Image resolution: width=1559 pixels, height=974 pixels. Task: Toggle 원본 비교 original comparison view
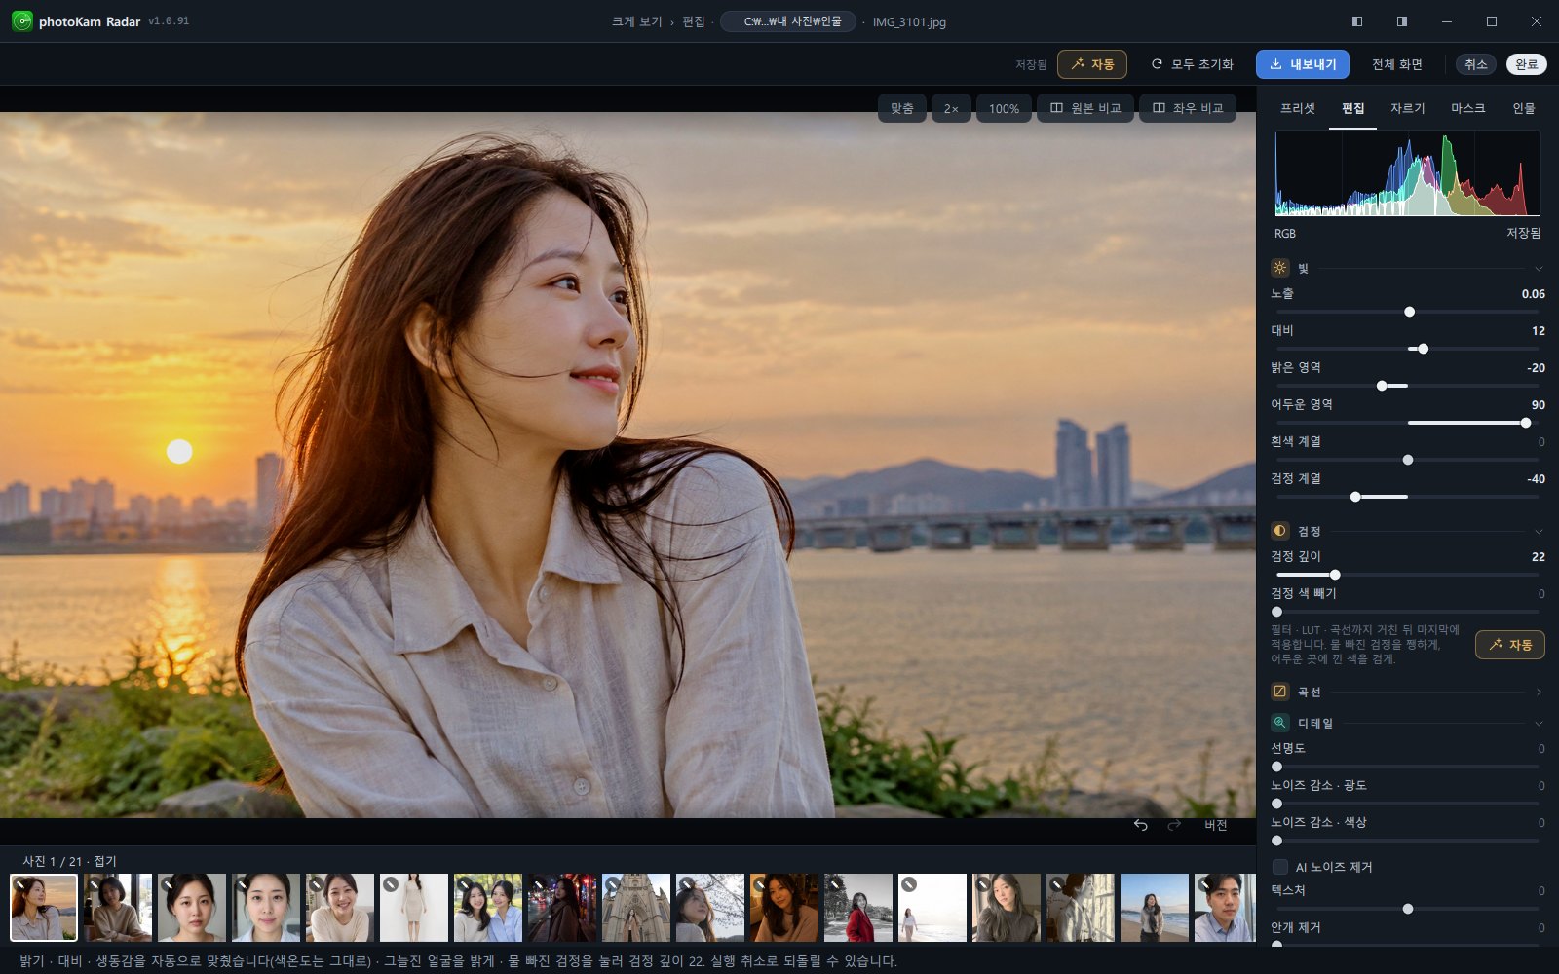point(1085,108)
